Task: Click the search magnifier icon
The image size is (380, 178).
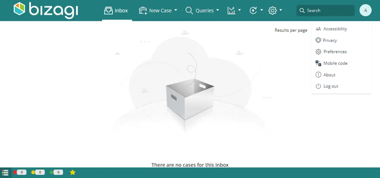Action: tap(302, 11)
